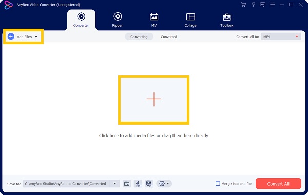Screen dimensions: 308x195
Task: Open the Toolbox tab
Action: (x=227, y=20)
